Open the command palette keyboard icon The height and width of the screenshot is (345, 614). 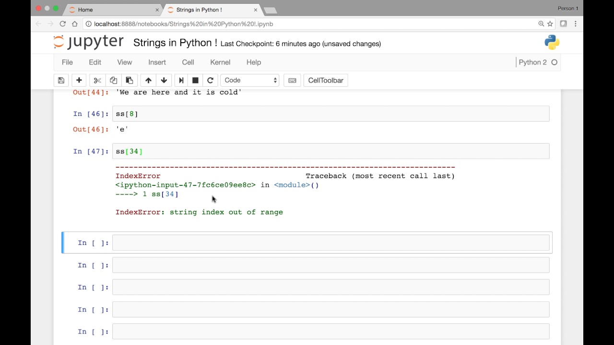[x=292, y=80]
